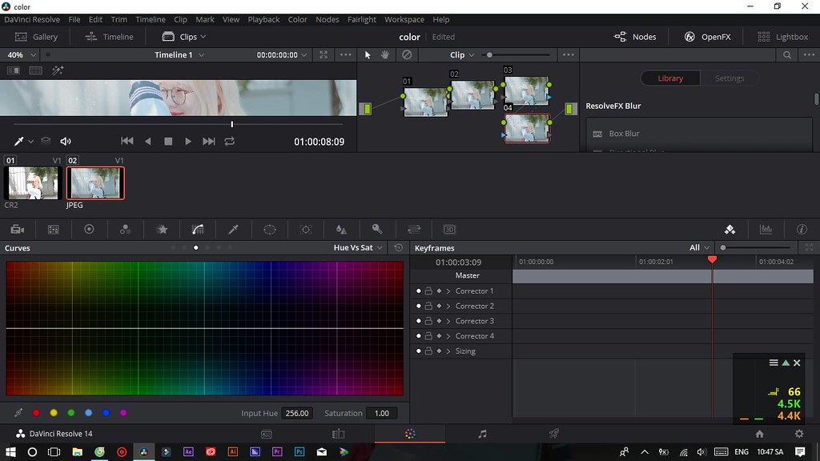Open the Tracker palette
This screenshot has height=461, width=820.
pyautogui.click(x=306, y=230)
